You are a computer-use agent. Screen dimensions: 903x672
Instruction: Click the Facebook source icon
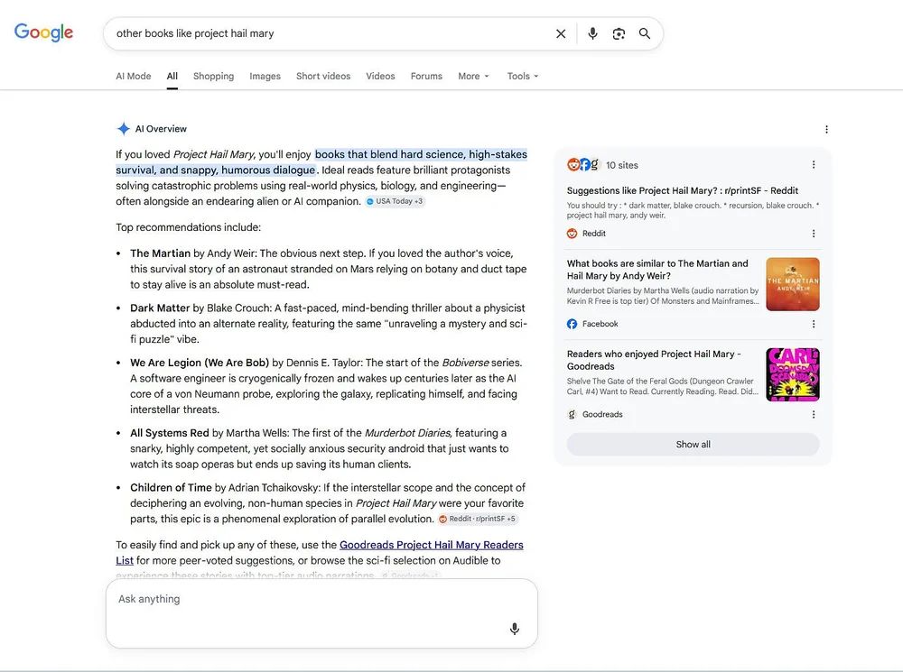point(572,324)
